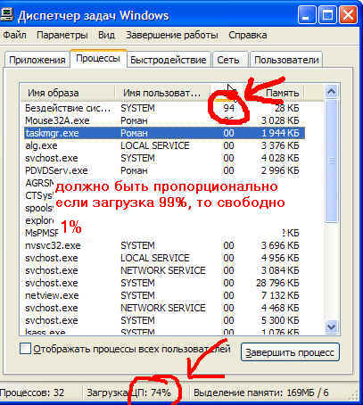This screenshot has height=405, width=363.
Task: Sort by Имя пользователя column header
Action: pyautogui.click(x=162, y=93)
